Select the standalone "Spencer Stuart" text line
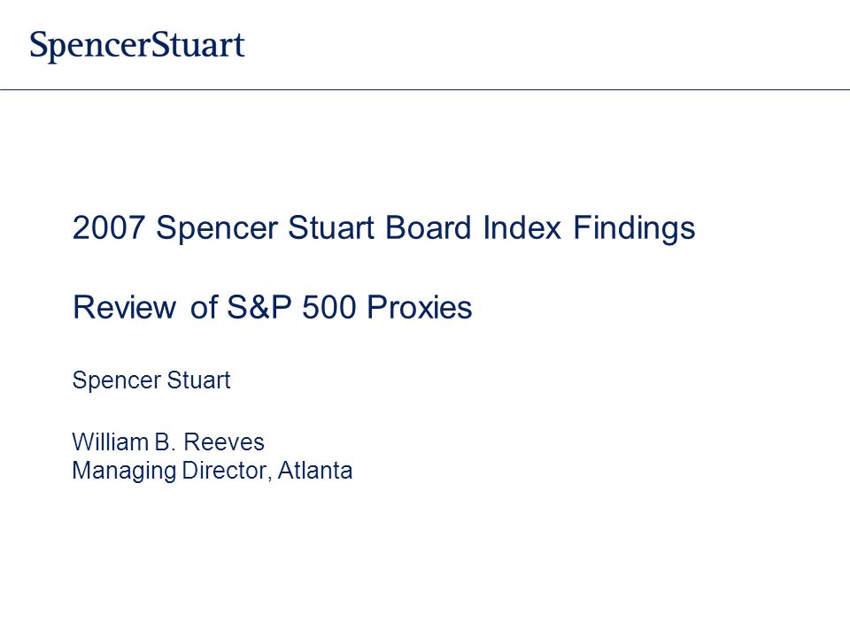The width and height of the screenshot is (850, 637). 151,380
